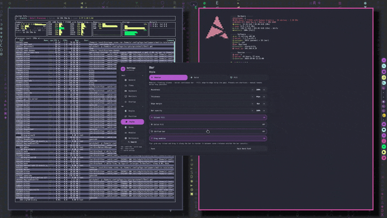
Task: Enable the Unified bar toggle
Action: pyautogui.click(x=208, y=131)
